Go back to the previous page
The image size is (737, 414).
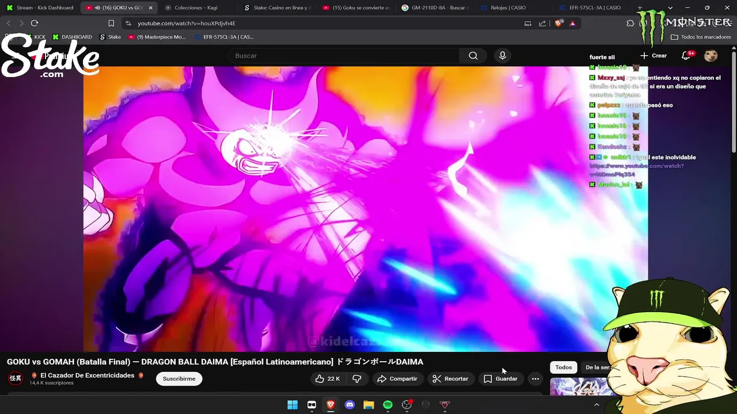point(9,23)
